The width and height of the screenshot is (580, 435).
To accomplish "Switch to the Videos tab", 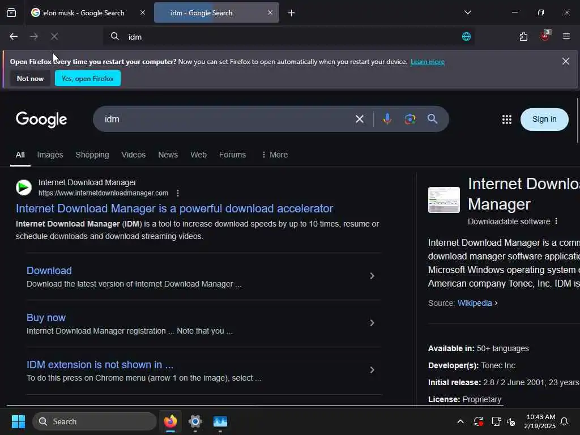I will coord(134,155).
